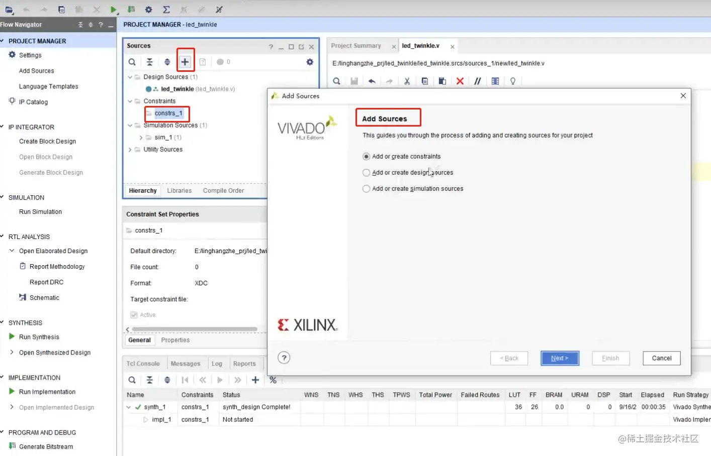Switch to Properties tab in Constraint Set Properties
Viewport: 711px width, 456px height.
[175, 340]
